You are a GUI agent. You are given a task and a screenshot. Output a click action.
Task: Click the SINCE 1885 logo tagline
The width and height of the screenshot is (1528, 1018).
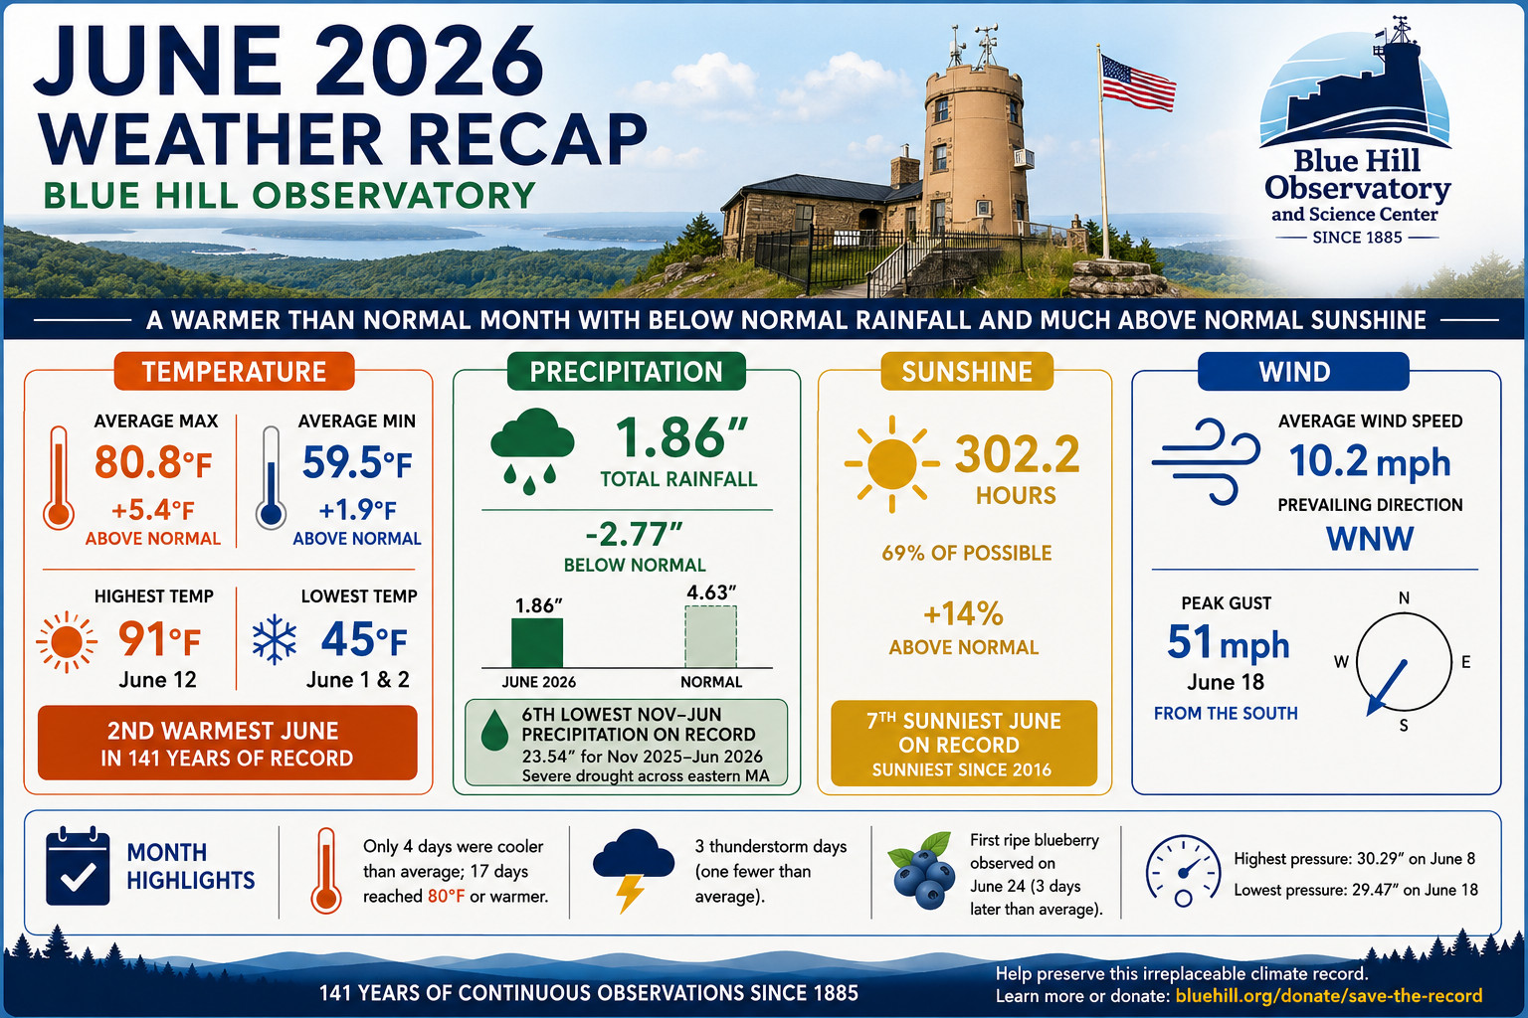point(1357,238)
